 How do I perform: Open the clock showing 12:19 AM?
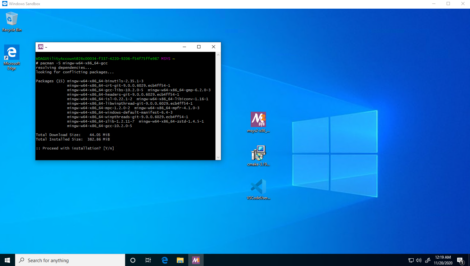tap(443, 260)
